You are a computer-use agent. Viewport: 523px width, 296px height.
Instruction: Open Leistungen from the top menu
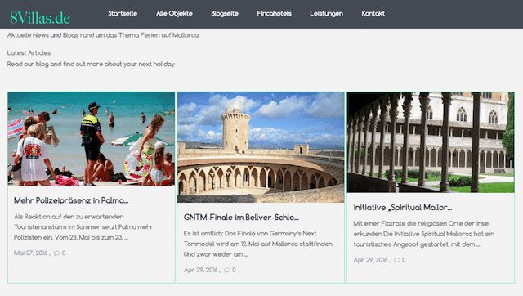tap(326, 14)
